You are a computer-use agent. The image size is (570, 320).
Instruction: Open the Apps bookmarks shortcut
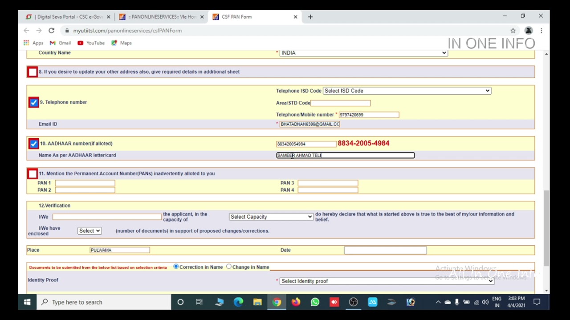click(33, 43)
